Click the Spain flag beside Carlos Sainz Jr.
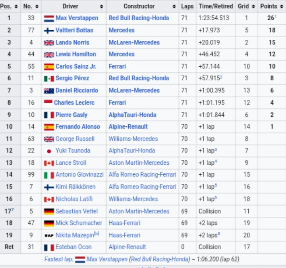Screen dimensions: 286x268 [x=49, y=67]
